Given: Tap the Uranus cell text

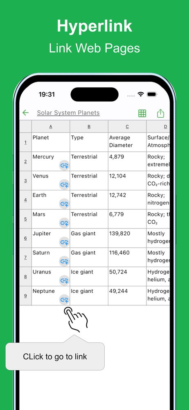Looking at the screenshot, I should pos(42,272).
